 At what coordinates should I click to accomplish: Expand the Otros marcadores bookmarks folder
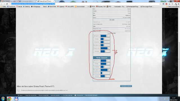(173, 7)
